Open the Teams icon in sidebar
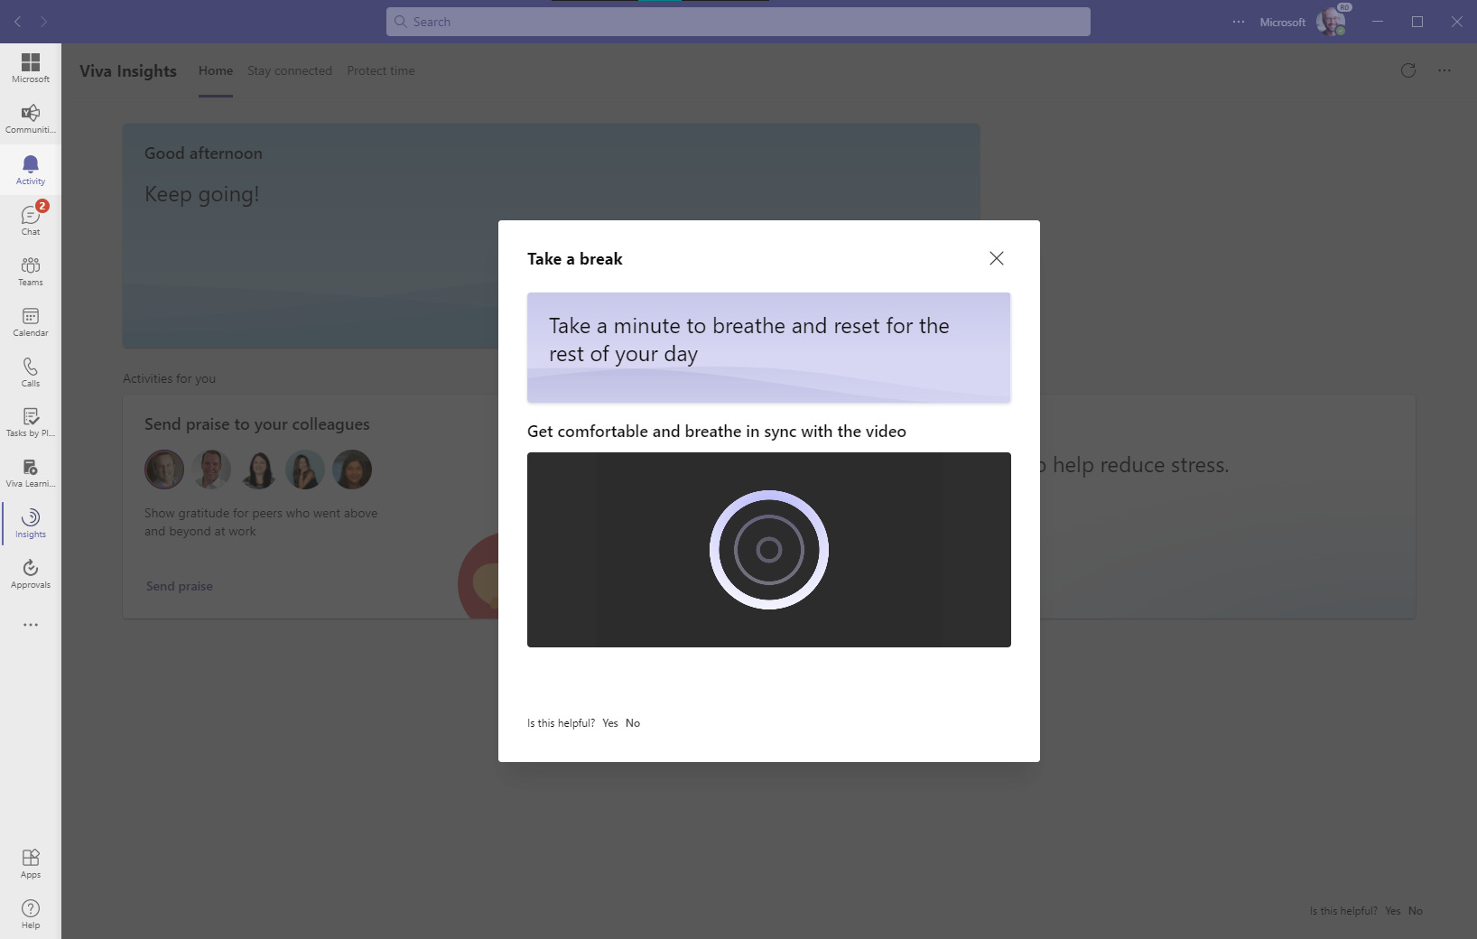The image size is (1477, 939). coord(31,270)
